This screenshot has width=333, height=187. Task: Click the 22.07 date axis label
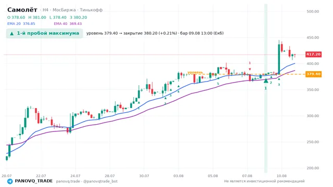tap(41, 176)
